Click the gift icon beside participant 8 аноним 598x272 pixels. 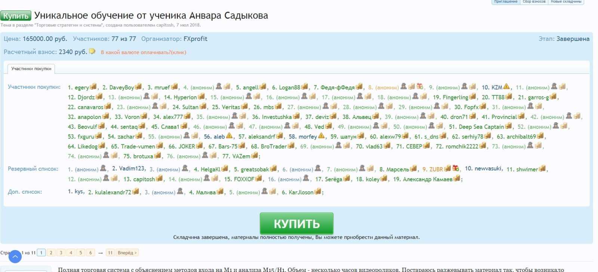[420, 86]
